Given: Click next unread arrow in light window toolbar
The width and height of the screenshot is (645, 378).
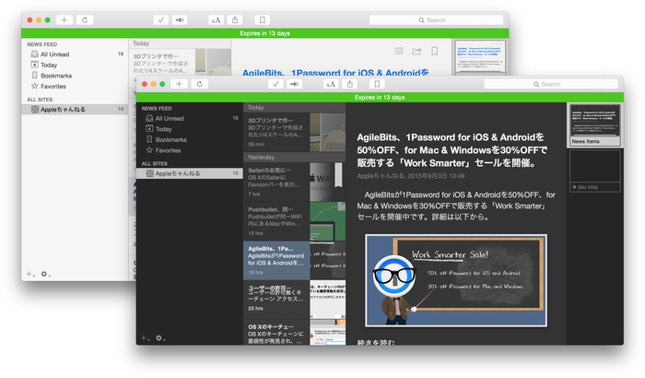Looking at the screenshot, I should click(x=180, y=19).
